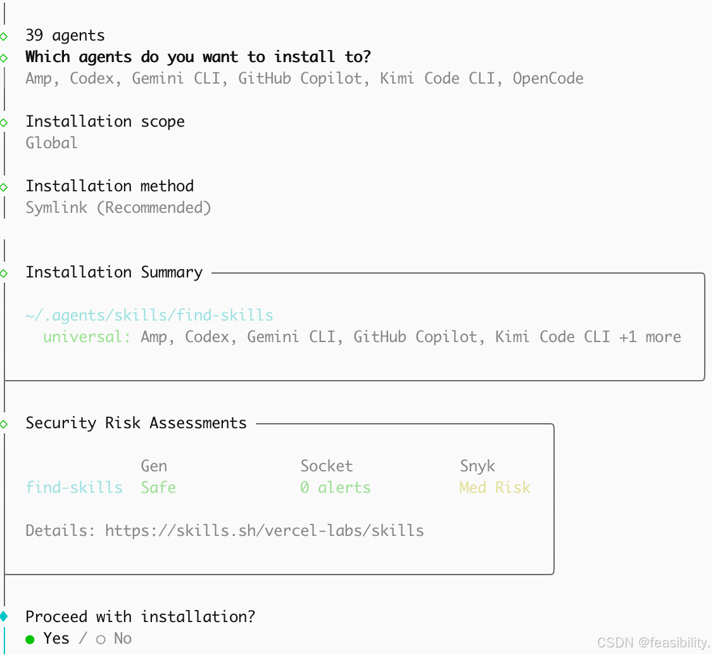Click the ~/.agents/skills/find-skills path
The width and height of the screenshot is (713, 655).
pyautogui.click(x=149, y=315)
